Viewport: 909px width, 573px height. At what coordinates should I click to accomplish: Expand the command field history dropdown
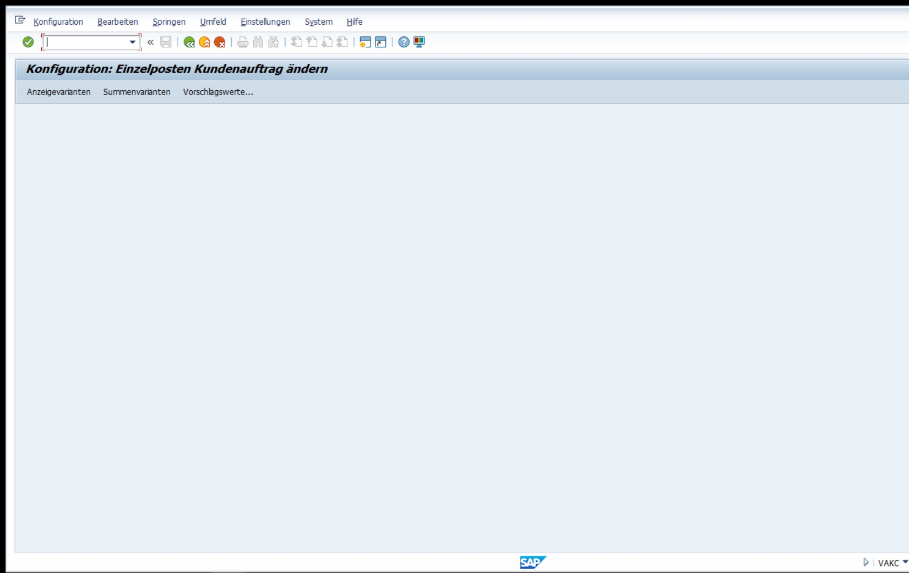click(133, 42)
